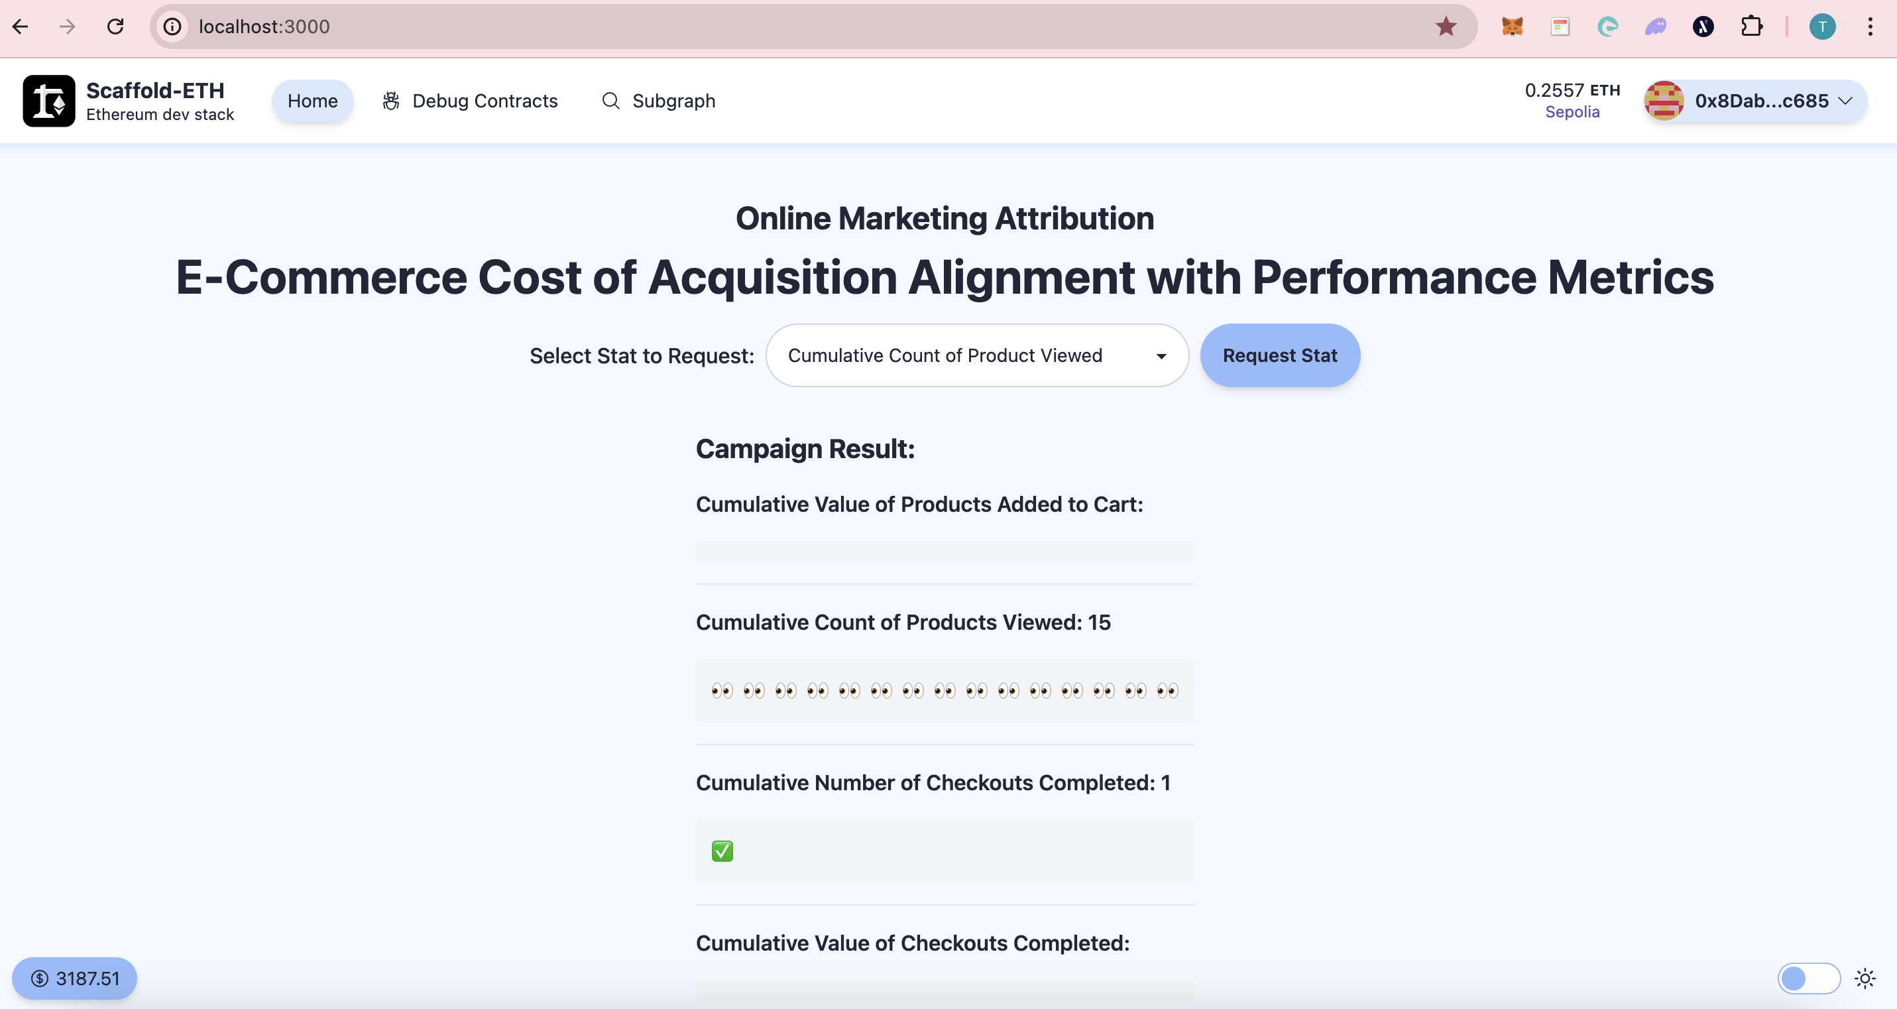
Task: Open Debug Contracts page
Action: pos(471,101)
